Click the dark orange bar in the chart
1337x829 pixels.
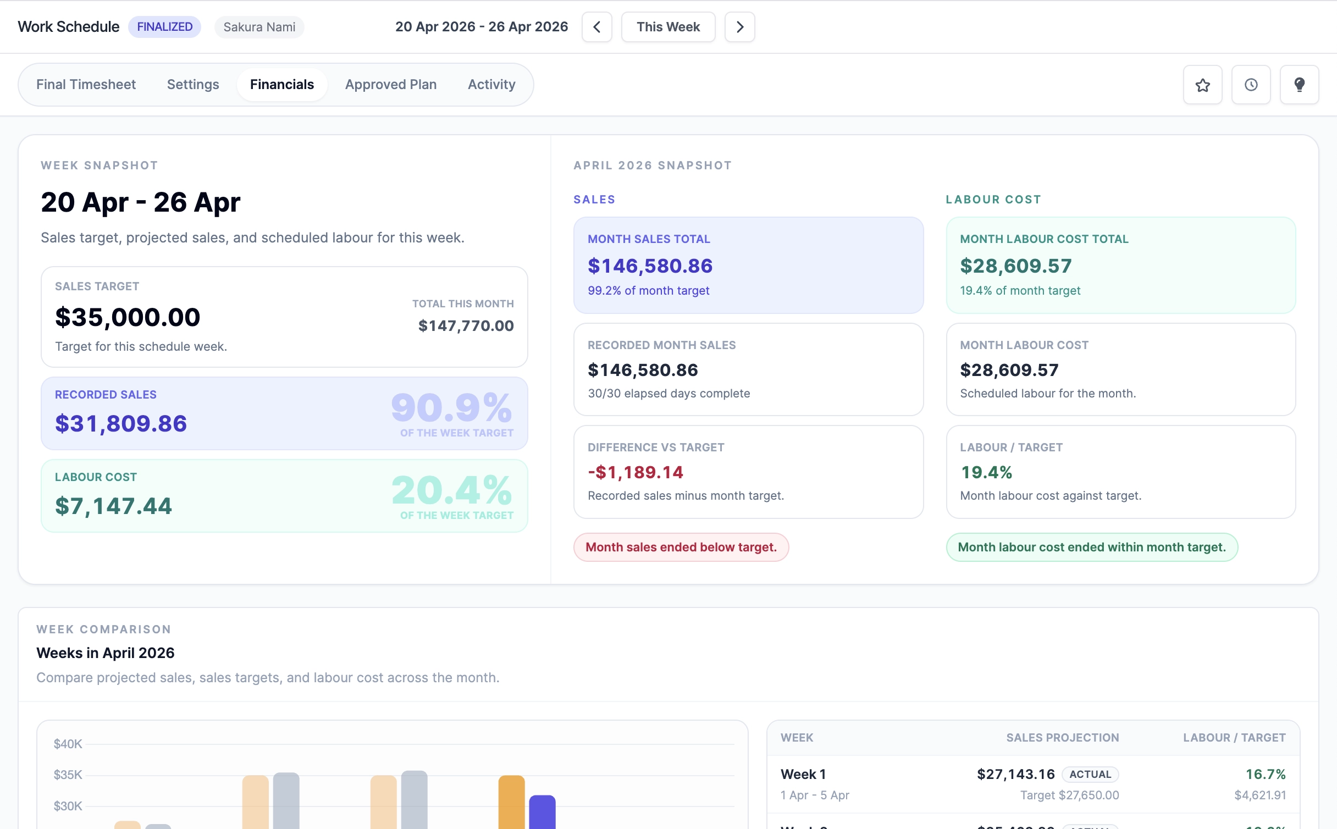(x=511, y=802)
